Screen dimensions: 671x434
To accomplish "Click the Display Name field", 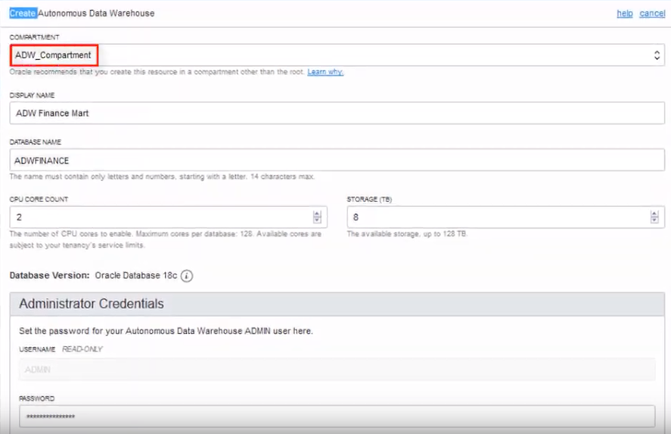I will click(x=337, y=113).
